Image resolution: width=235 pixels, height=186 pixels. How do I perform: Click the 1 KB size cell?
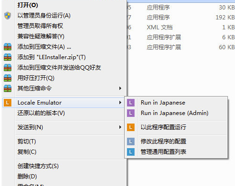click(x=228, y=27)
